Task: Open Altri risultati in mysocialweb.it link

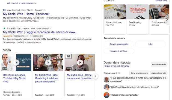Action: coord(22,3)
